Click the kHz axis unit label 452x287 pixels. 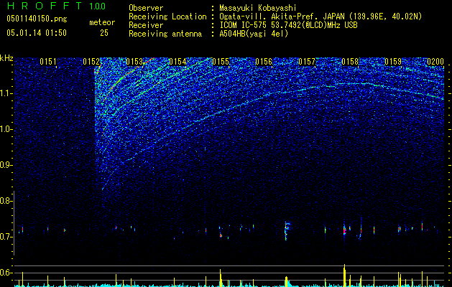click(x=6, y=58)
